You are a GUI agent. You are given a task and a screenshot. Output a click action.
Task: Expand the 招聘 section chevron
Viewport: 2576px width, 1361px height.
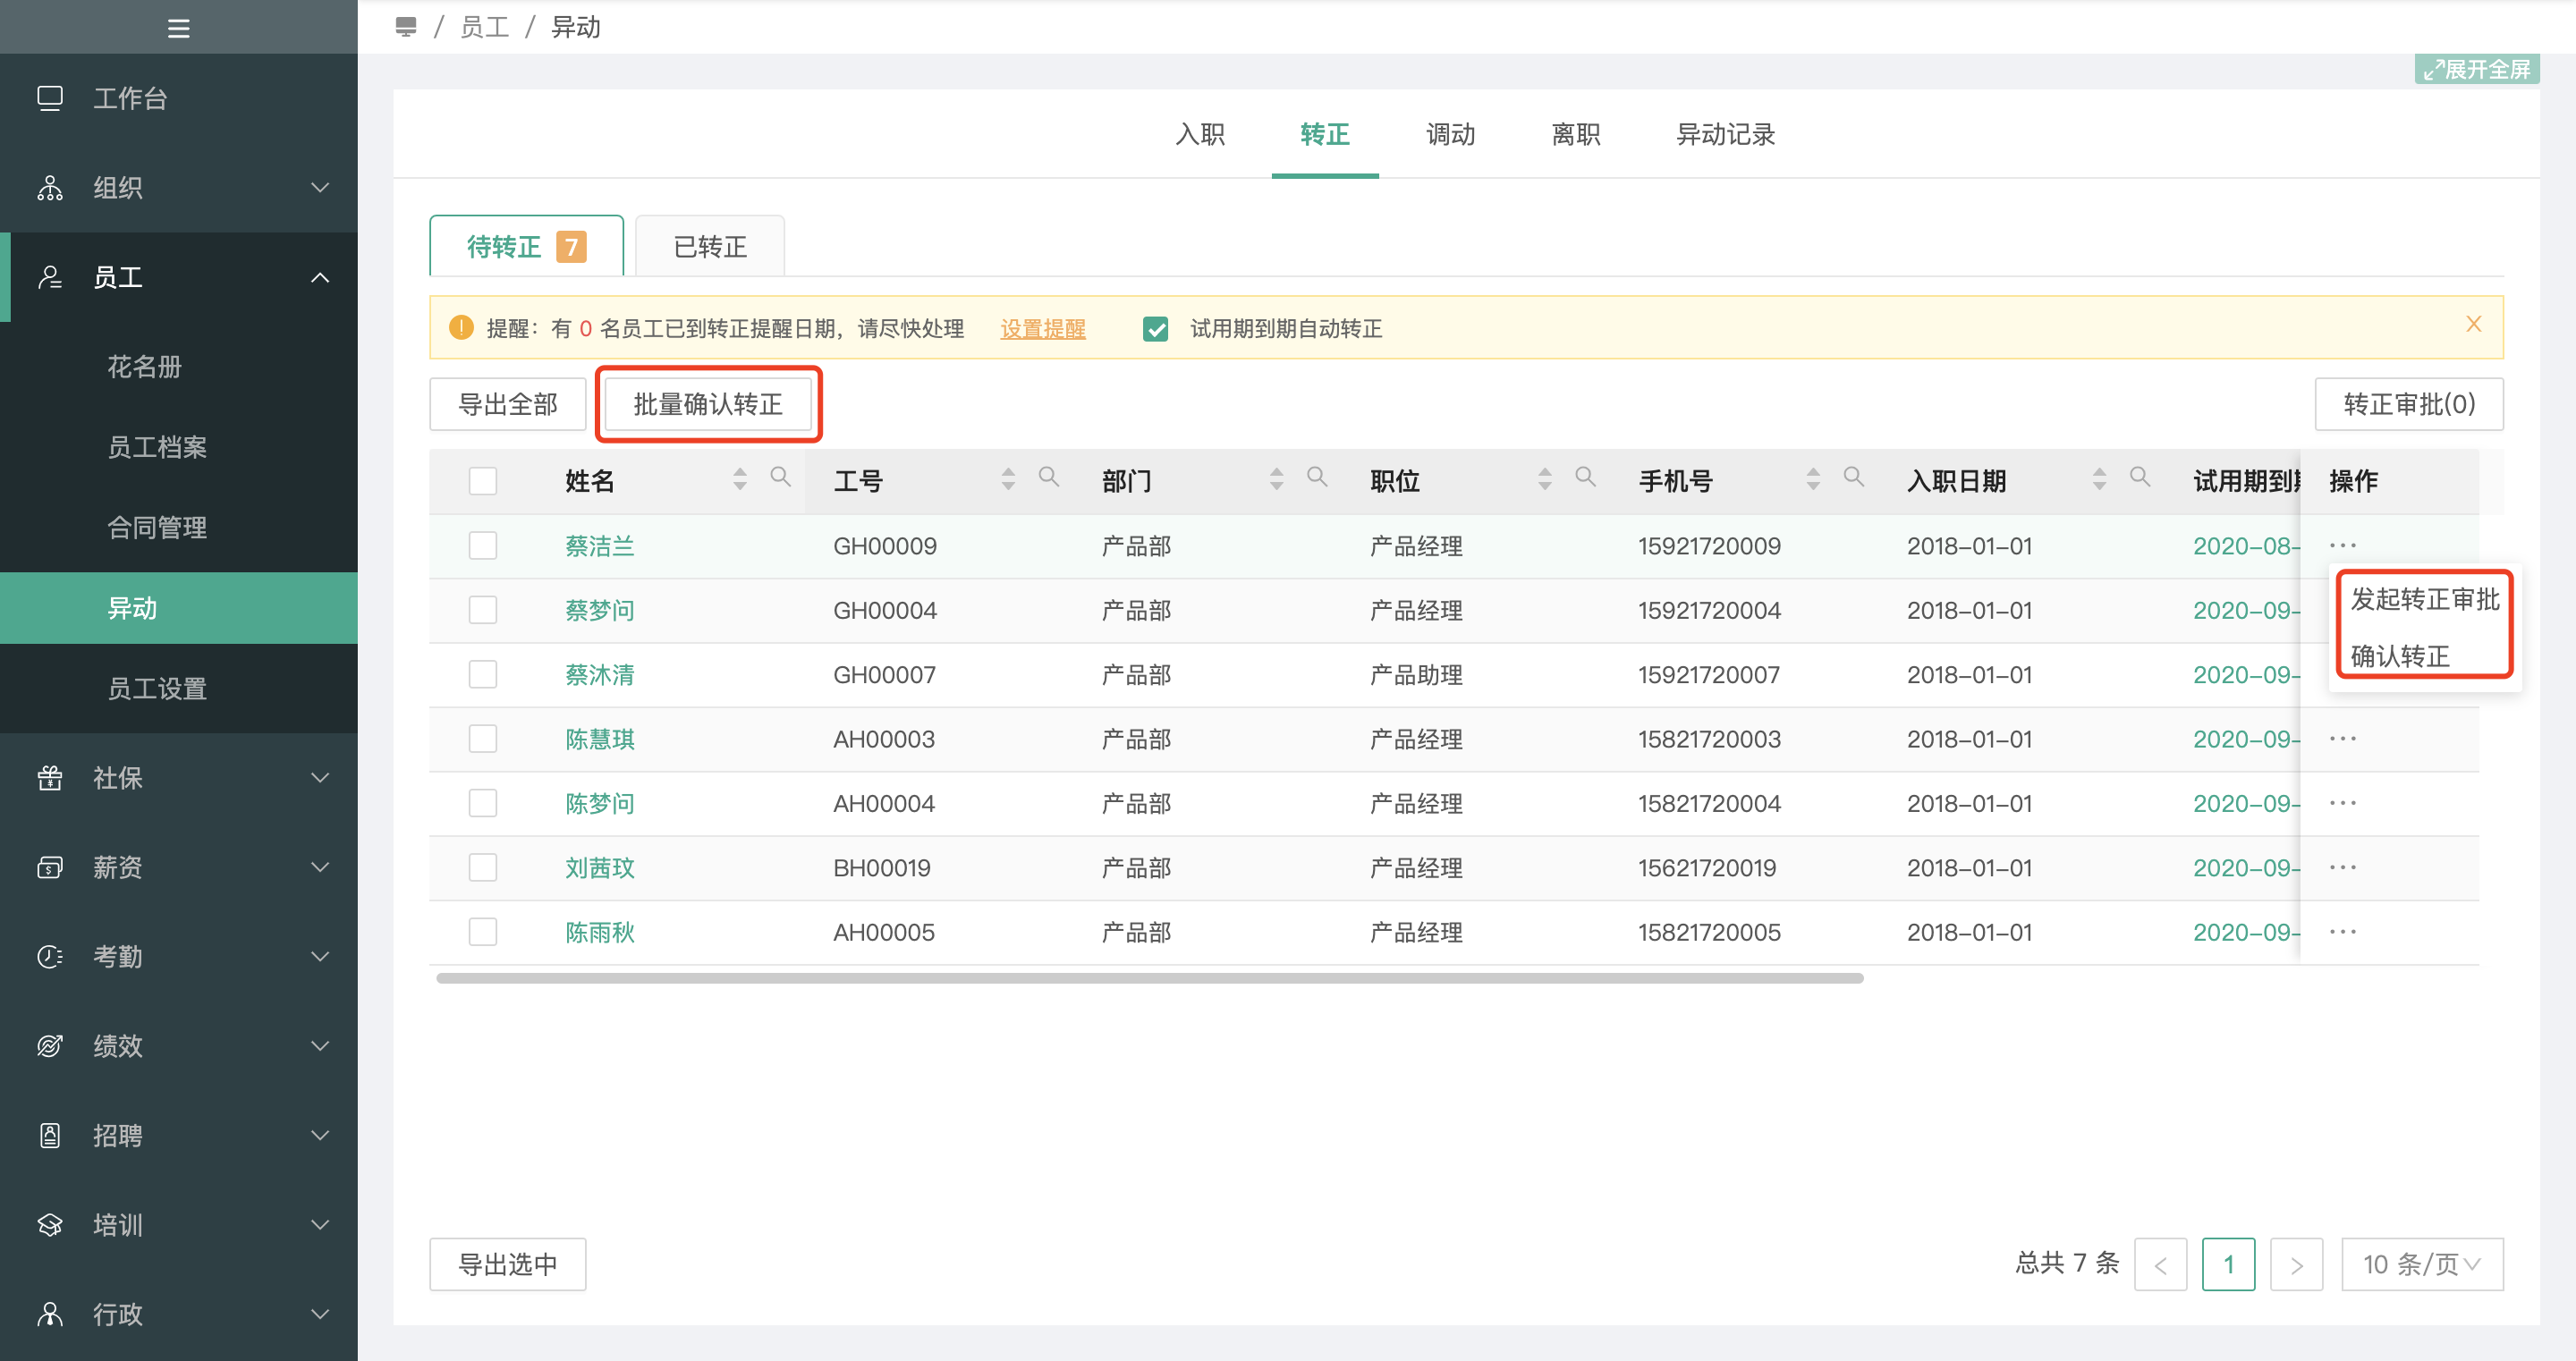pos(320,1136)
